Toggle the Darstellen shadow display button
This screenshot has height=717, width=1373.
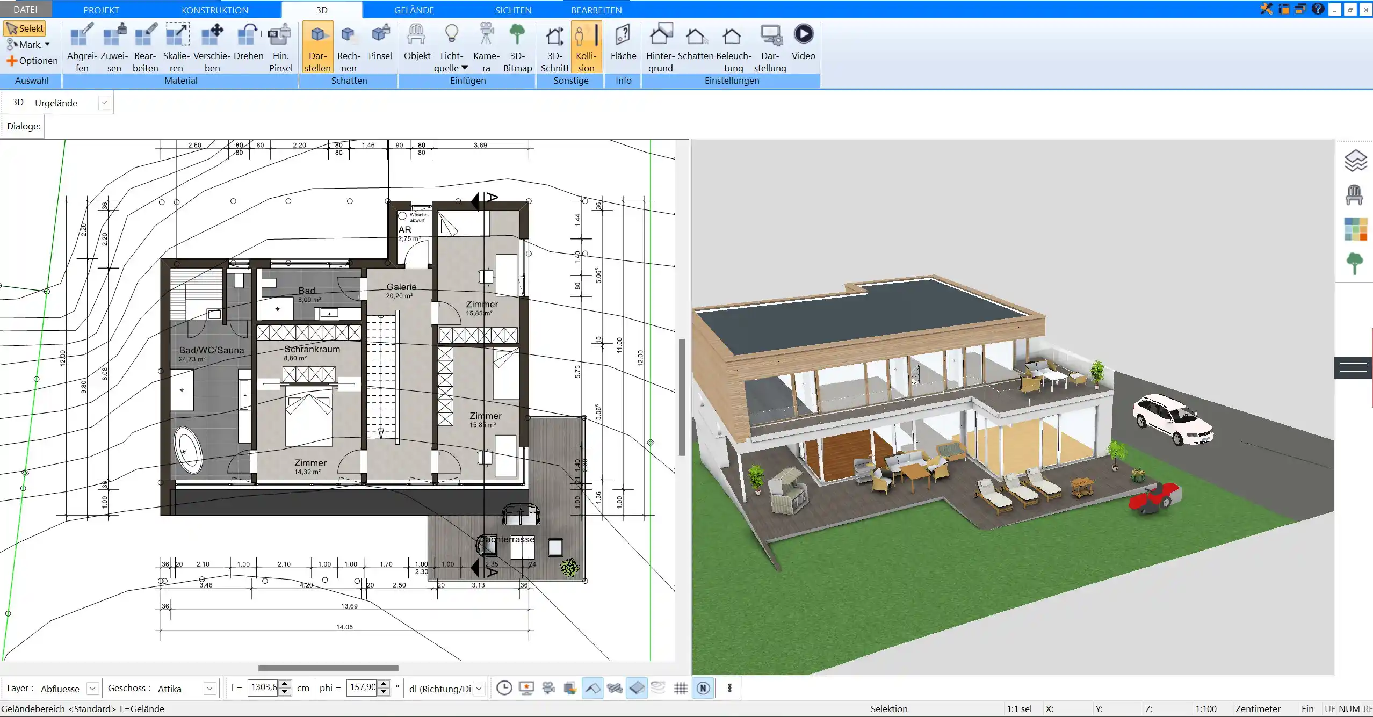317,47
